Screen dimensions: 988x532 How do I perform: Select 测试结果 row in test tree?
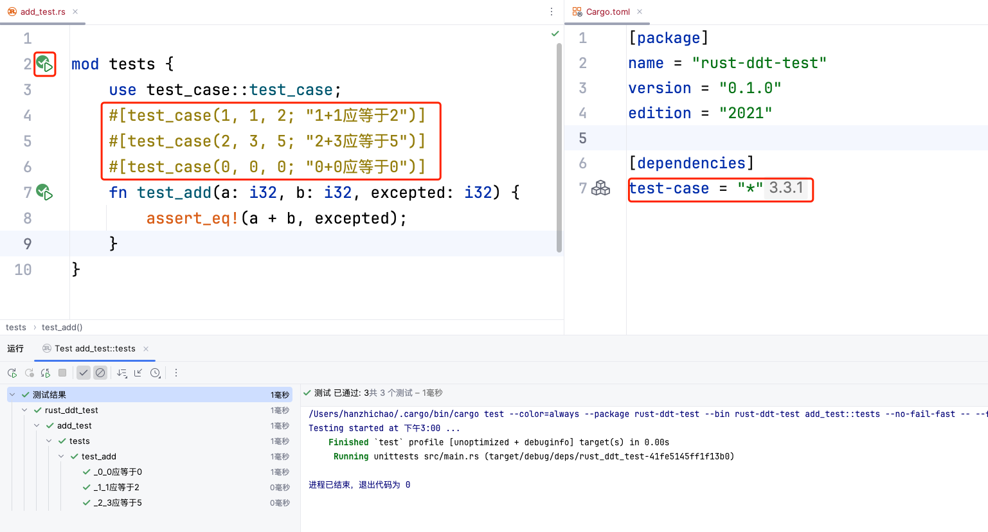(x=150, y=395)
